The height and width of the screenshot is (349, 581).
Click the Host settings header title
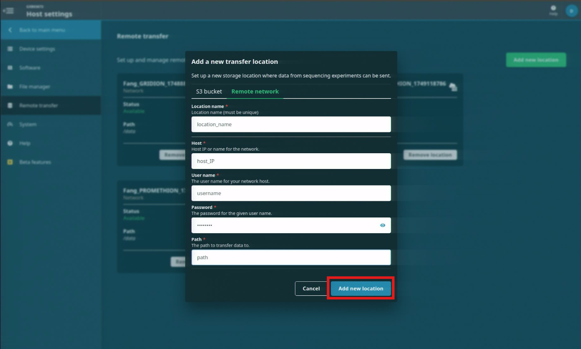[49, 14]
